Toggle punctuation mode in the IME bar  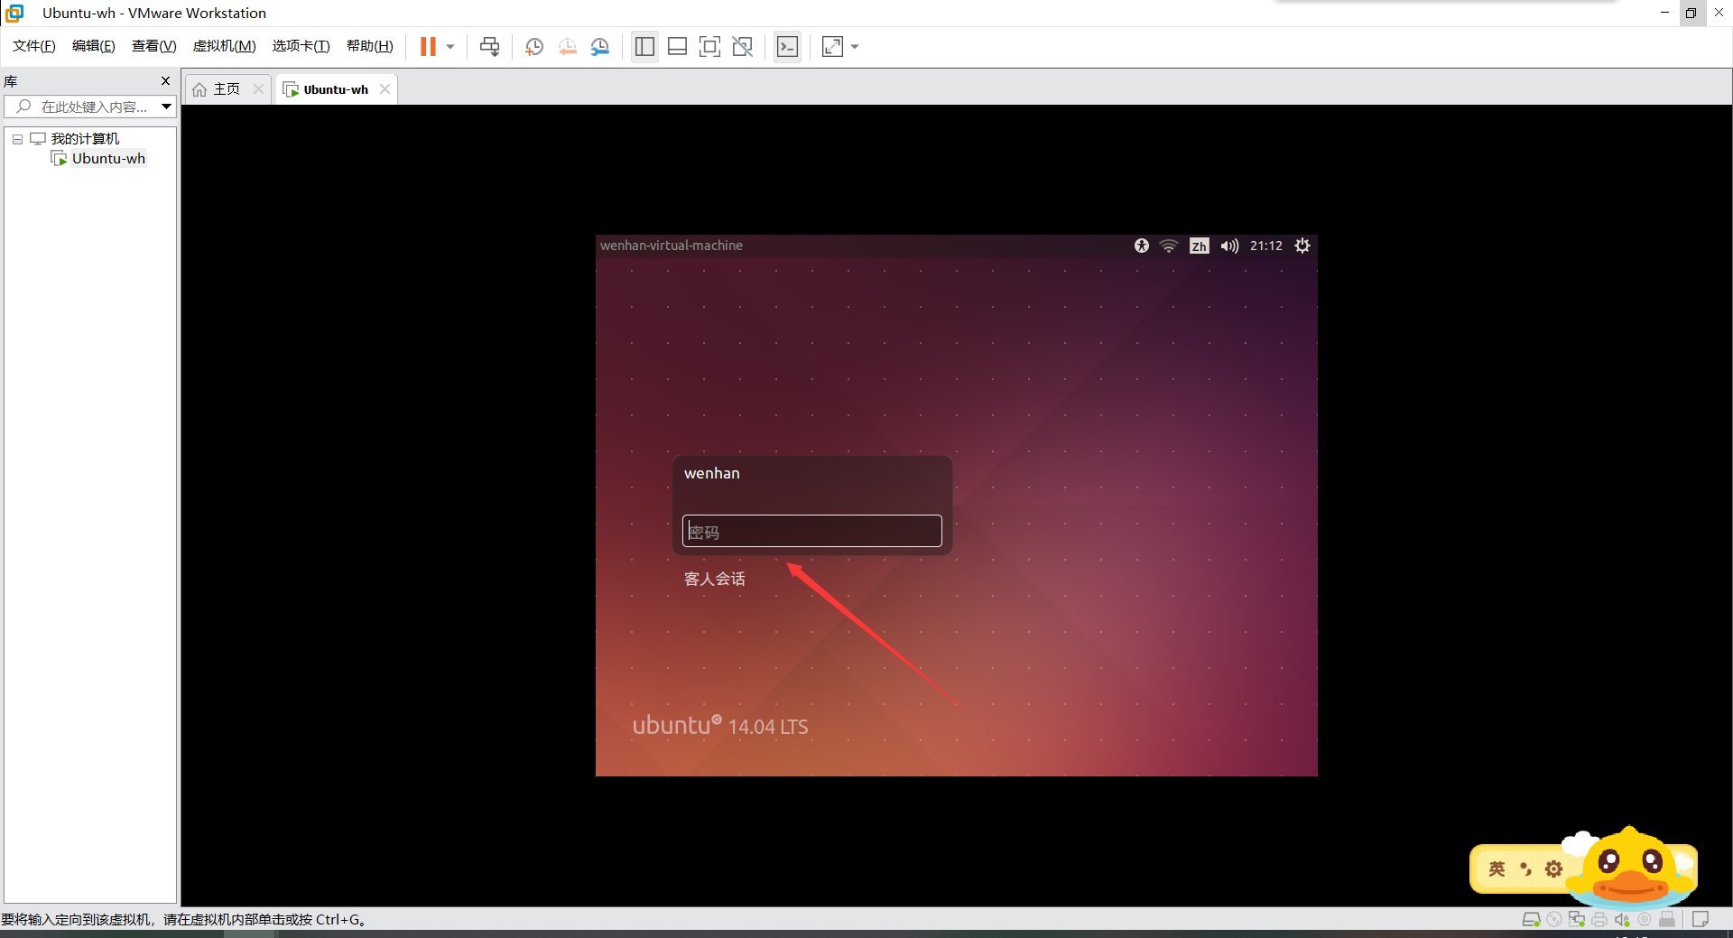[1526, 869]
